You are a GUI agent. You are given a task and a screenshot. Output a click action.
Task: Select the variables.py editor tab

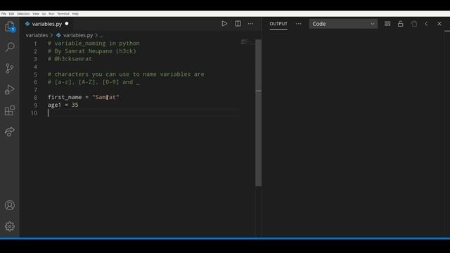coord(47,24)
